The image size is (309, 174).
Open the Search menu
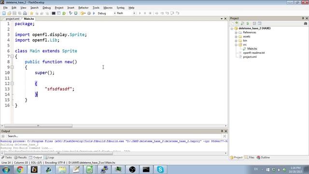click(34, 8)
